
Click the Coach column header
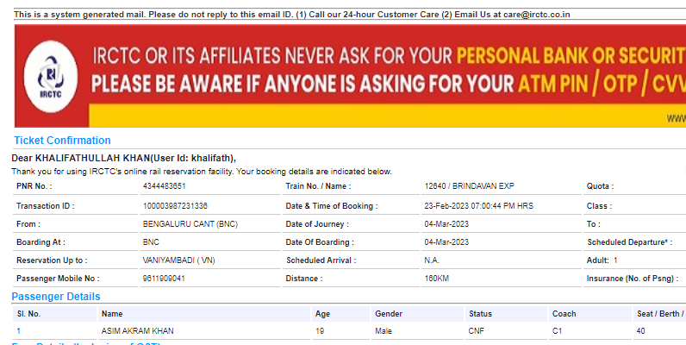click(x=564, y=314)
